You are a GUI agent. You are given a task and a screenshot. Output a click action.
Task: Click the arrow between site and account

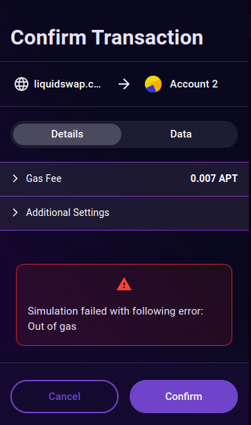pos(124,84)
